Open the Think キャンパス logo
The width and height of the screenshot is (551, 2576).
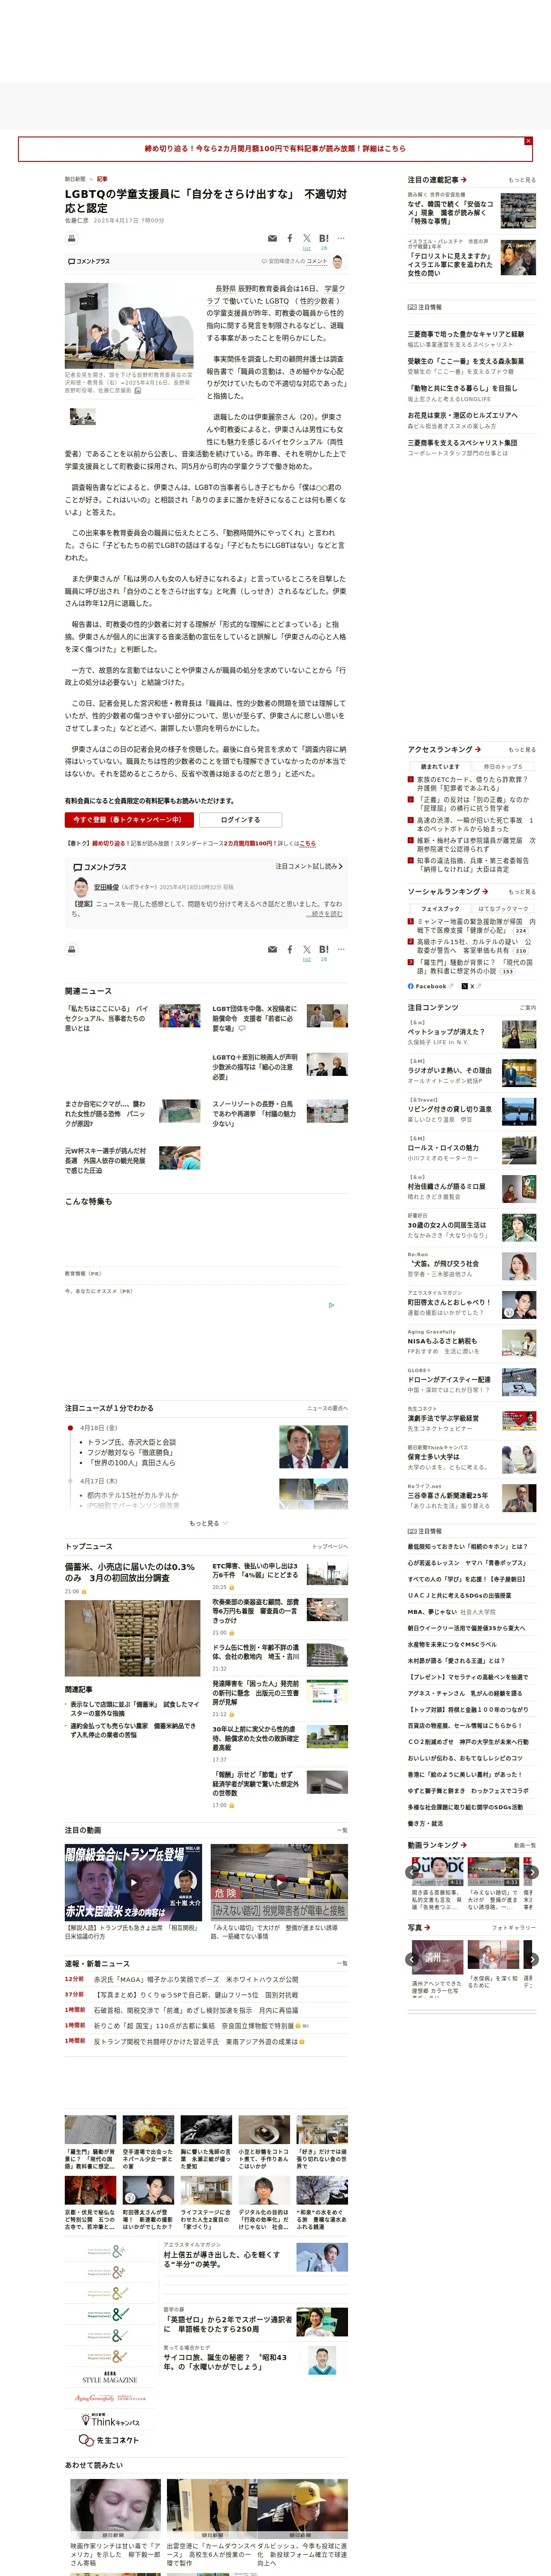coord(110,2420)
